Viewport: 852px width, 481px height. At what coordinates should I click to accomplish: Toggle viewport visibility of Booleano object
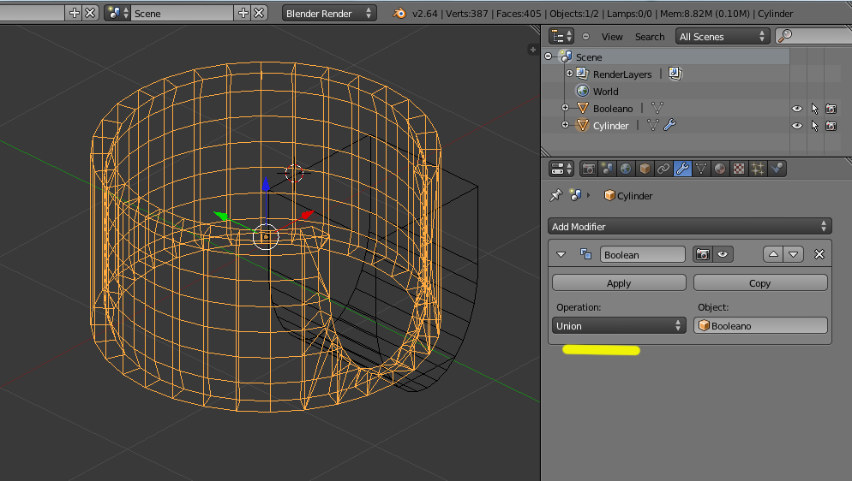click(797, 109)
